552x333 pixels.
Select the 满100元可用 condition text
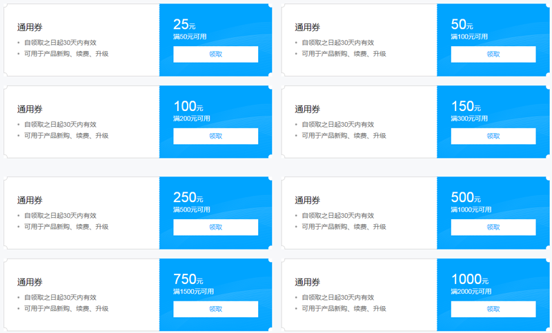tap(469, 37)
